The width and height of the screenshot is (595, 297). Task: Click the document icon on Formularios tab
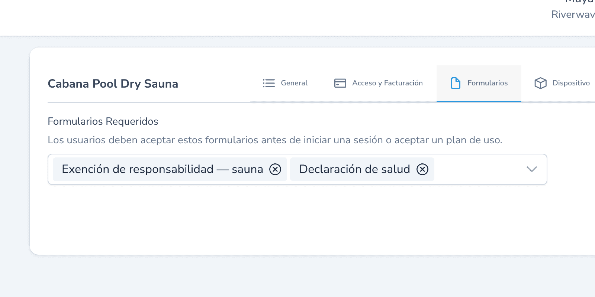456,83
